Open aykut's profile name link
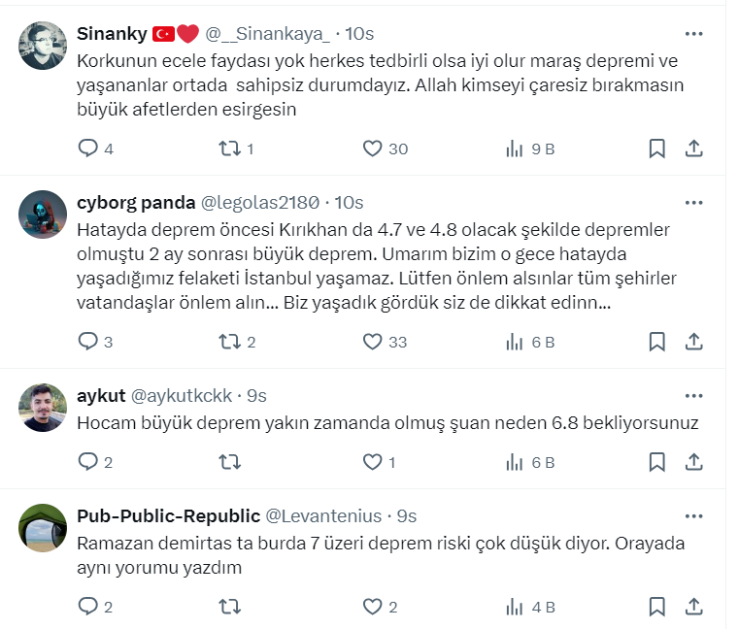 (99, 396)
